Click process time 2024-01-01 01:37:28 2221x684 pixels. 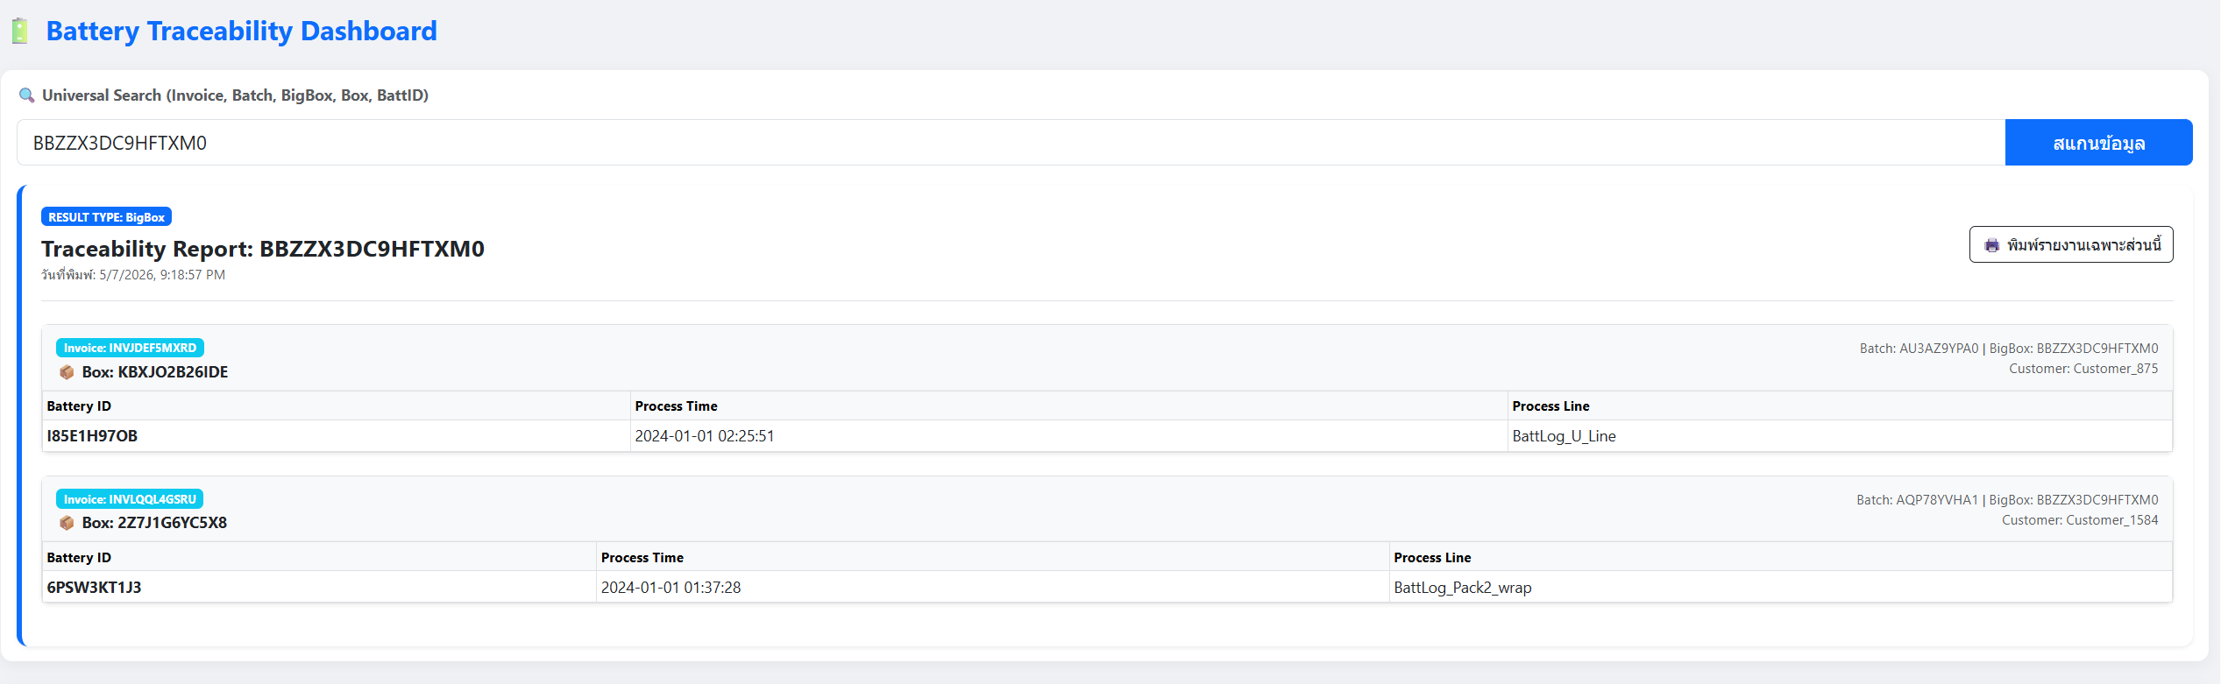(x=992, y=588)
